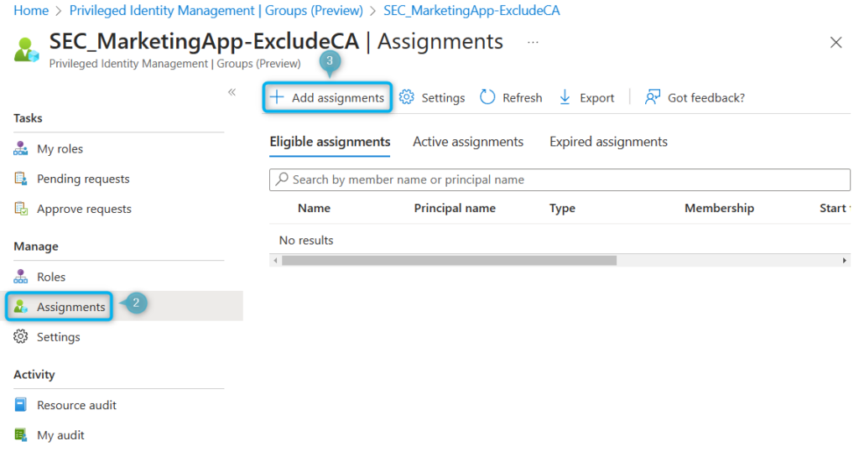859x467 pixels.
Task: Sort by Start column header
Action: 833,208
